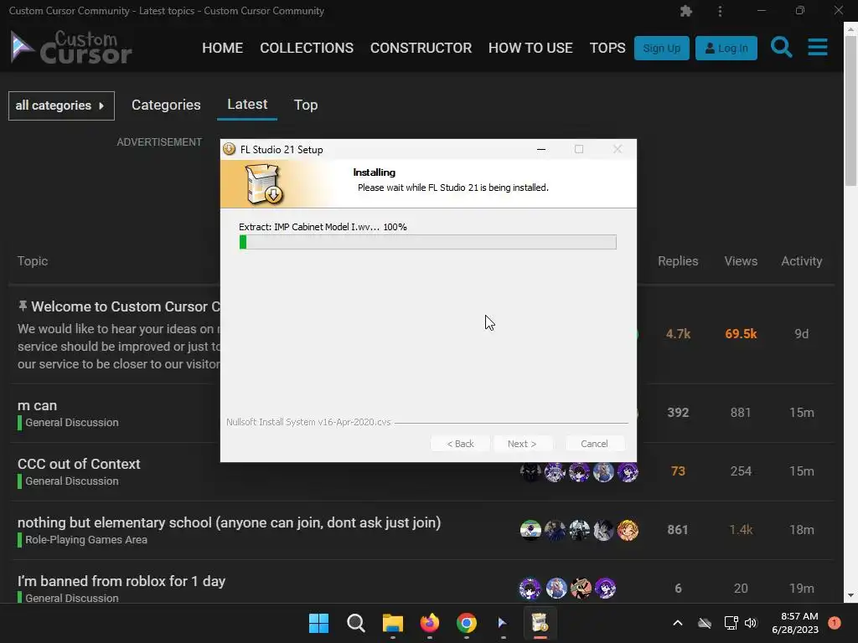Click the page vertical scrollbar thumb
The image size is (858, 643).
click(851, 110)
